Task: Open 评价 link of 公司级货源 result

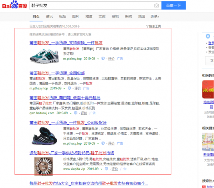Action: (x=111, y=144)
